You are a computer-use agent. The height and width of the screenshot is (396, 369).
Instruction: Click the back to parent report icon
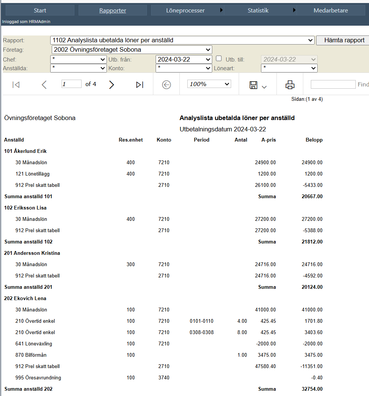tap(166, 85)
